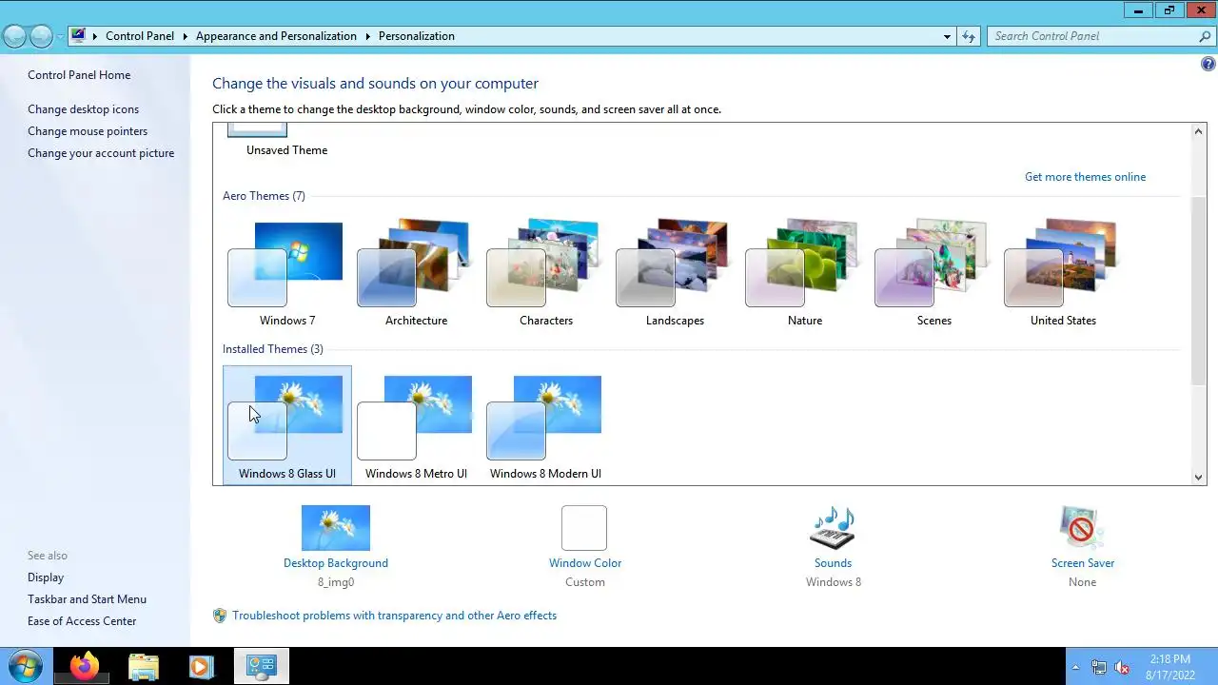Click the Back navigation button

point(14,36)
